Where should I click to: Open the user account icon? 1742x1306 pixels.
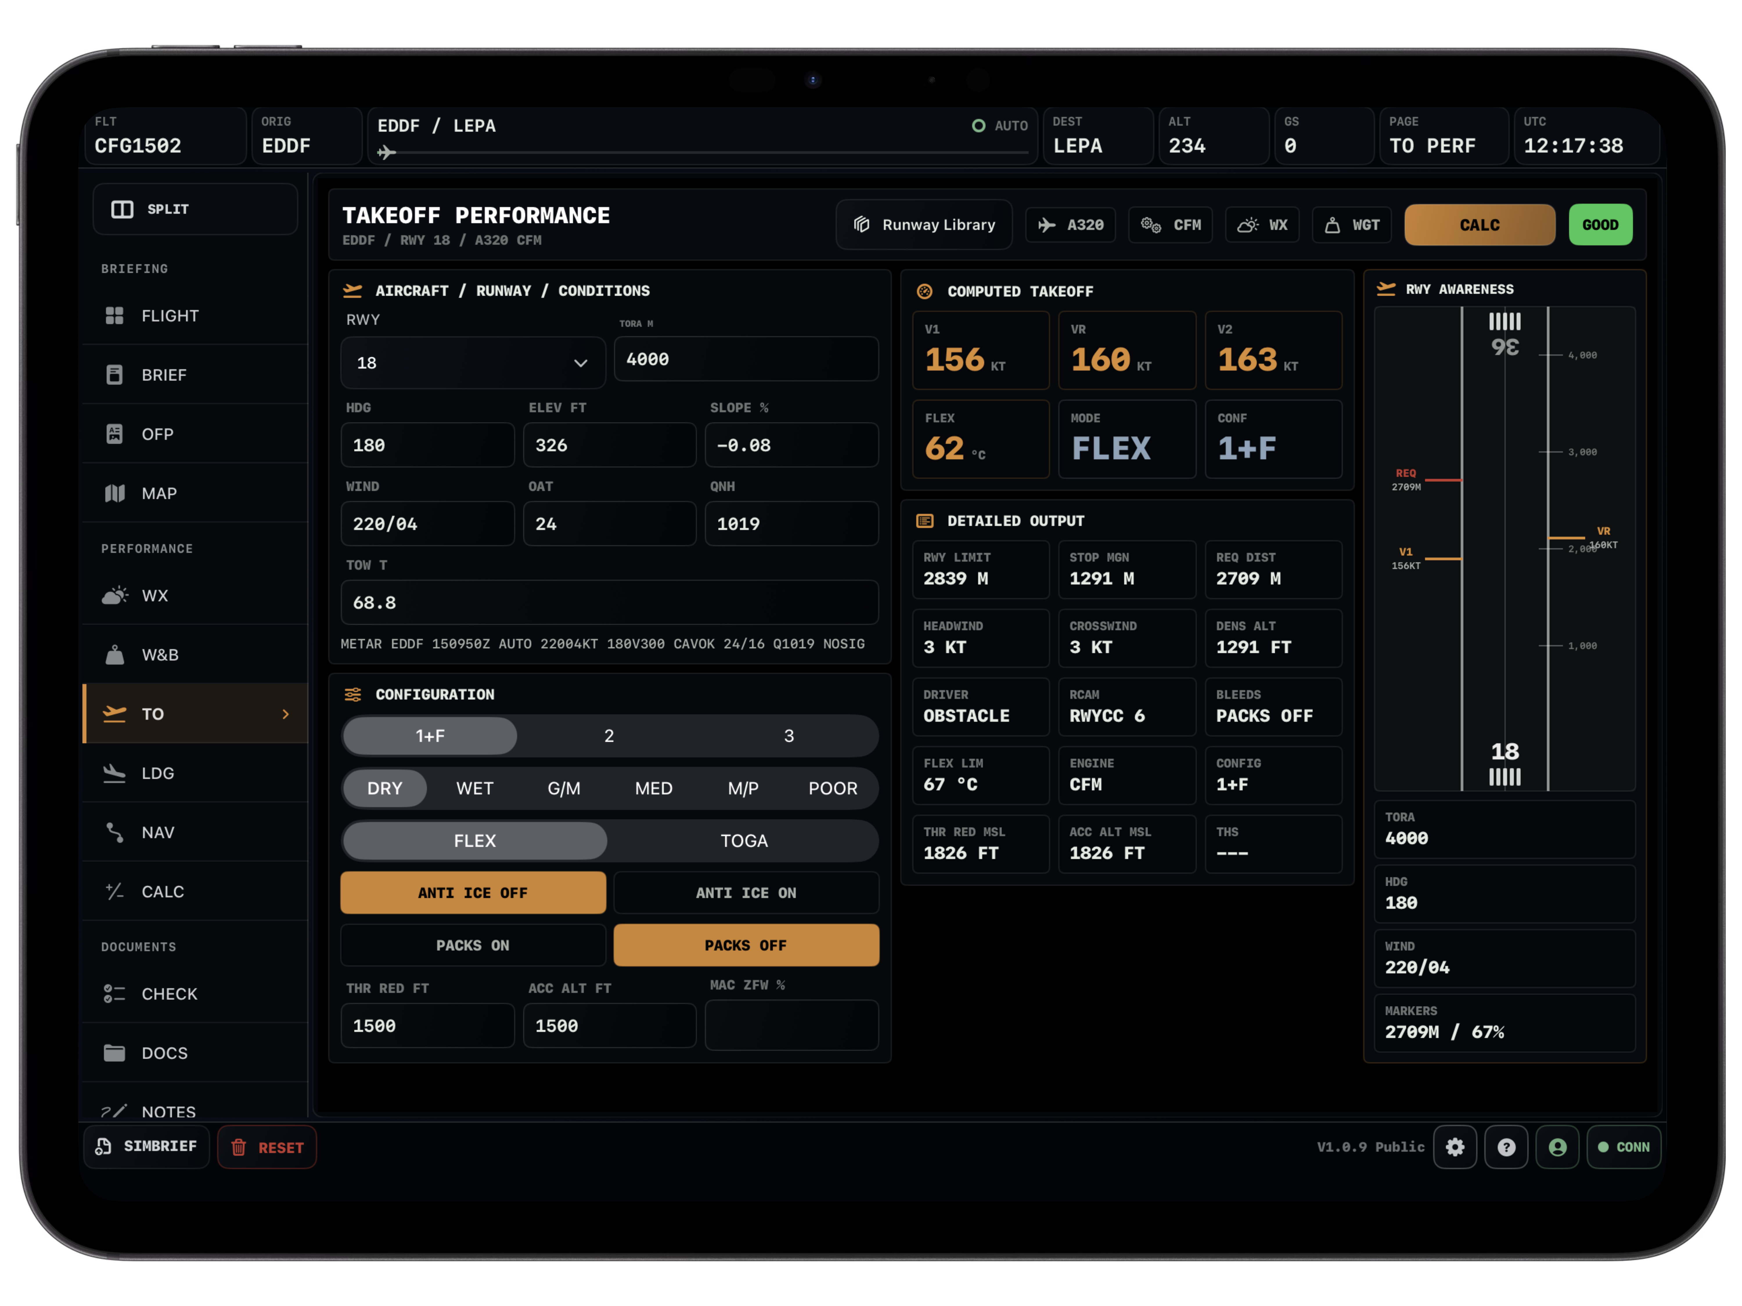(1557, 1147)
